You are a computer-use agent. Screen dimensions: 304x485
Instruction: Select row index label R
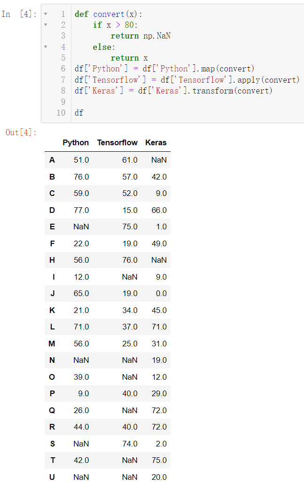[x=52, y=427]
